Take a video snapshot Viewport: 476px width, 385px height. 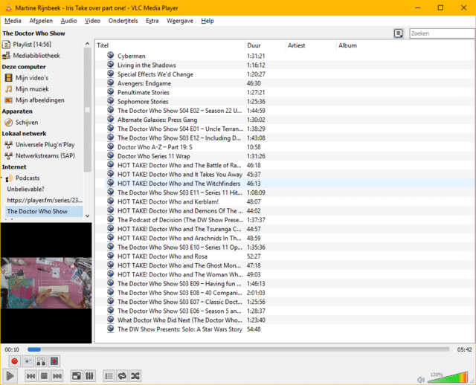(28, 361)
